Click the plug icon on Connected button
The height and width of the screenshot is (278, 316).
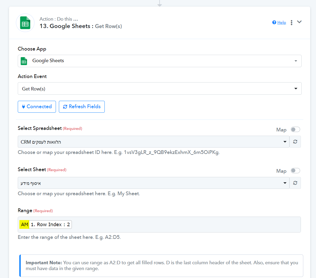pos(23,107)
